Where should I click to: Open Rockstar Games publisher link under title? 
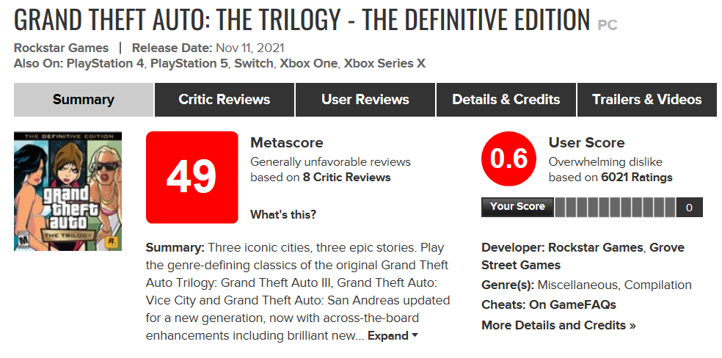pos(61,48)
